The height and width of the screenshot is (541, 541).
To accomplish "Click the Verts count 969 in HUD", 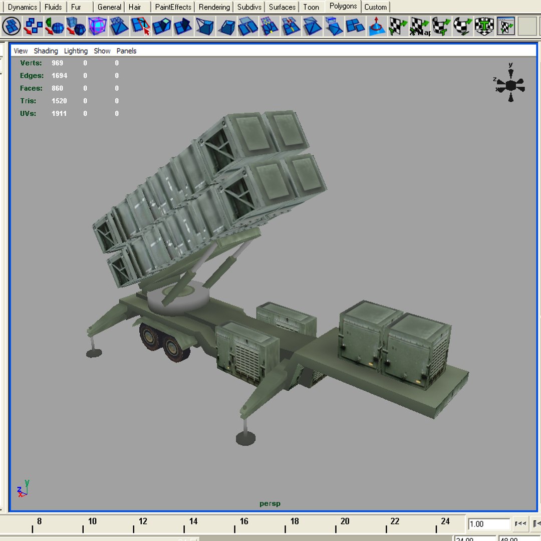I will tap(57, 63).
